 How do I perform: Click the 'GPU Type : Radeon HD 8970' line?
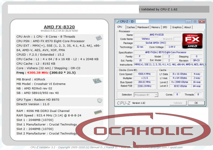[x=38, y=100]
